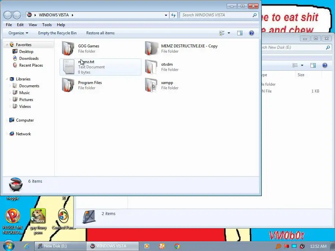
Task: Collapse the Libraries tree group
Action: tap(7, 79)
